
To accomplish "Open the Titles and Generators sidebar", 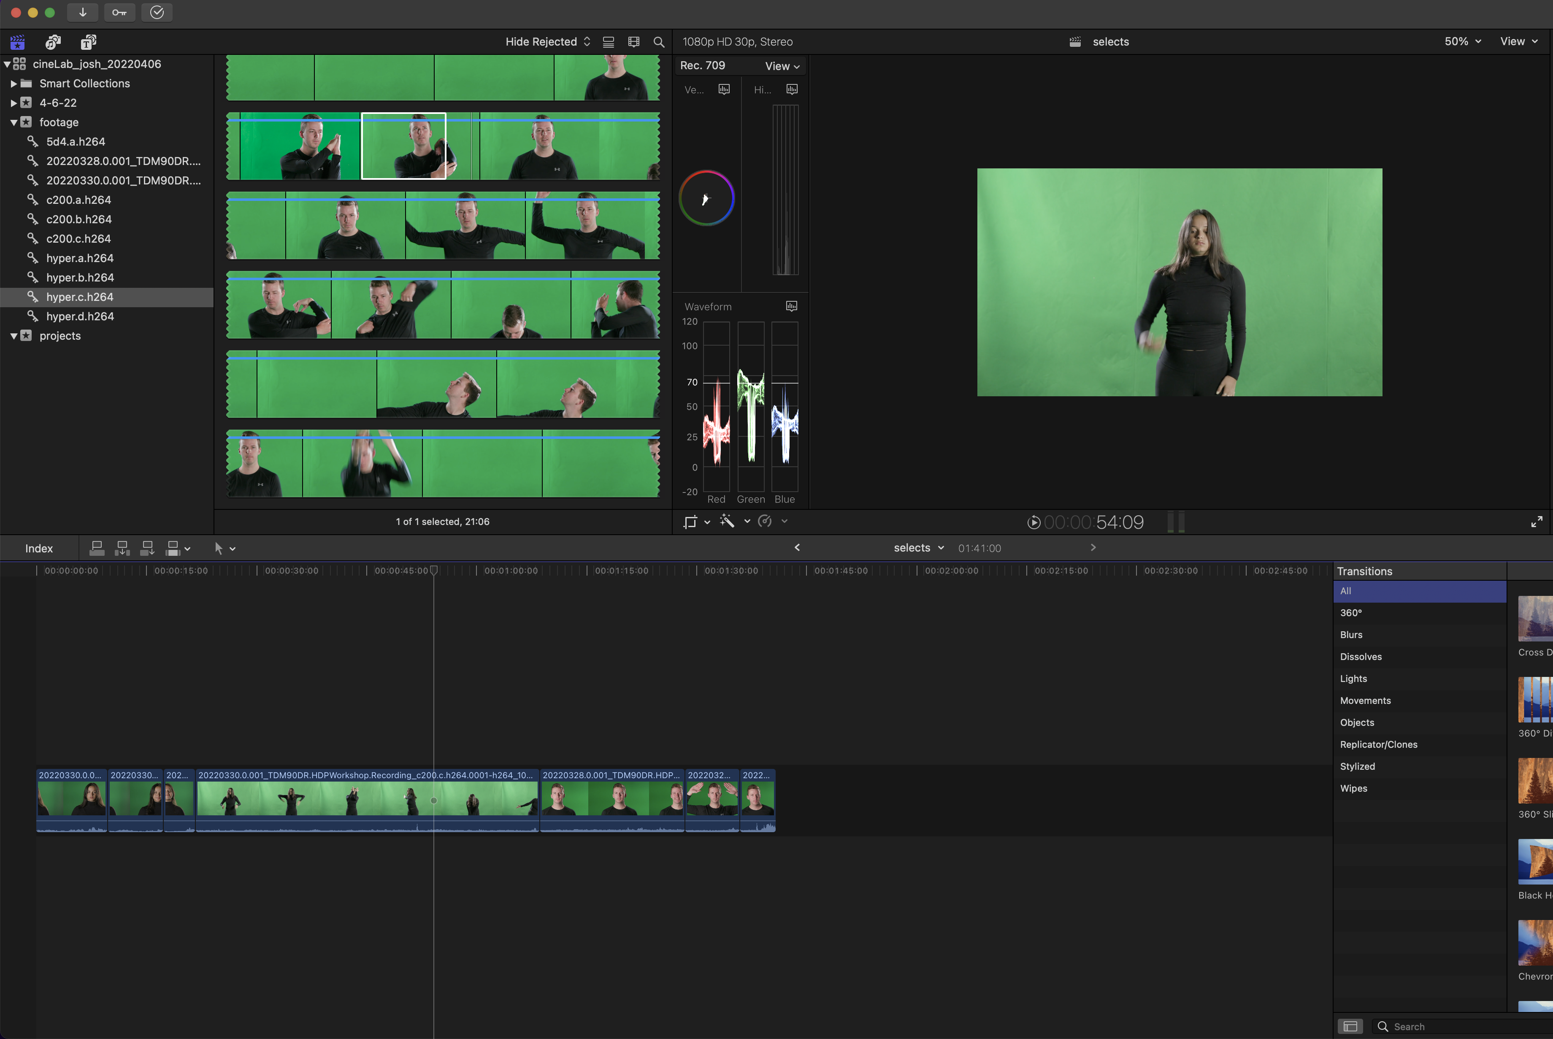I will [88, 42].
